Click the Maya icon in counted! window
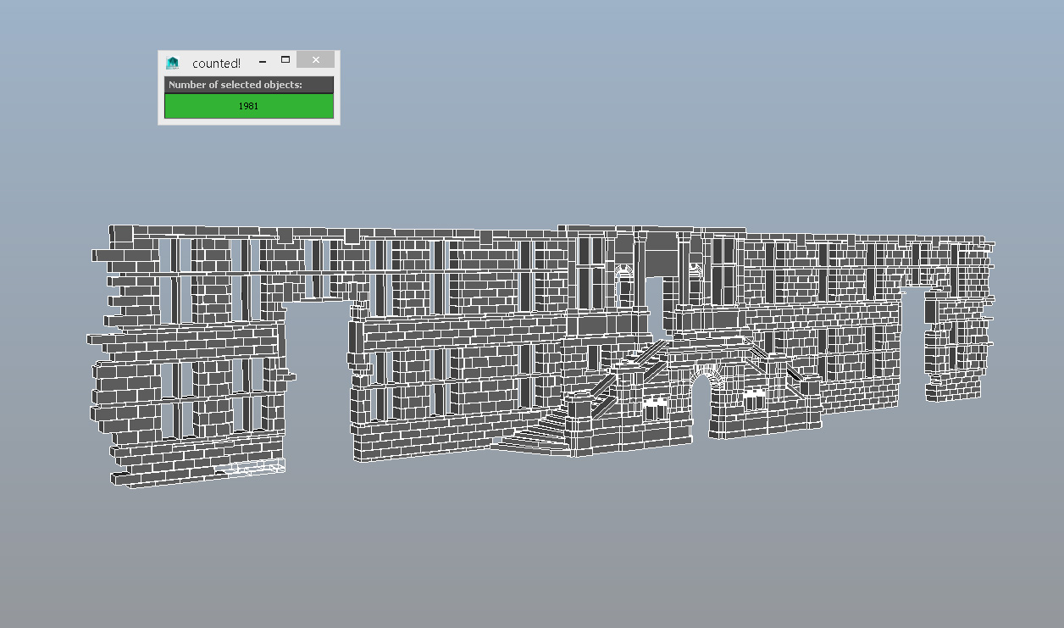Viewport: 1064px width, 628px height. 173,63
